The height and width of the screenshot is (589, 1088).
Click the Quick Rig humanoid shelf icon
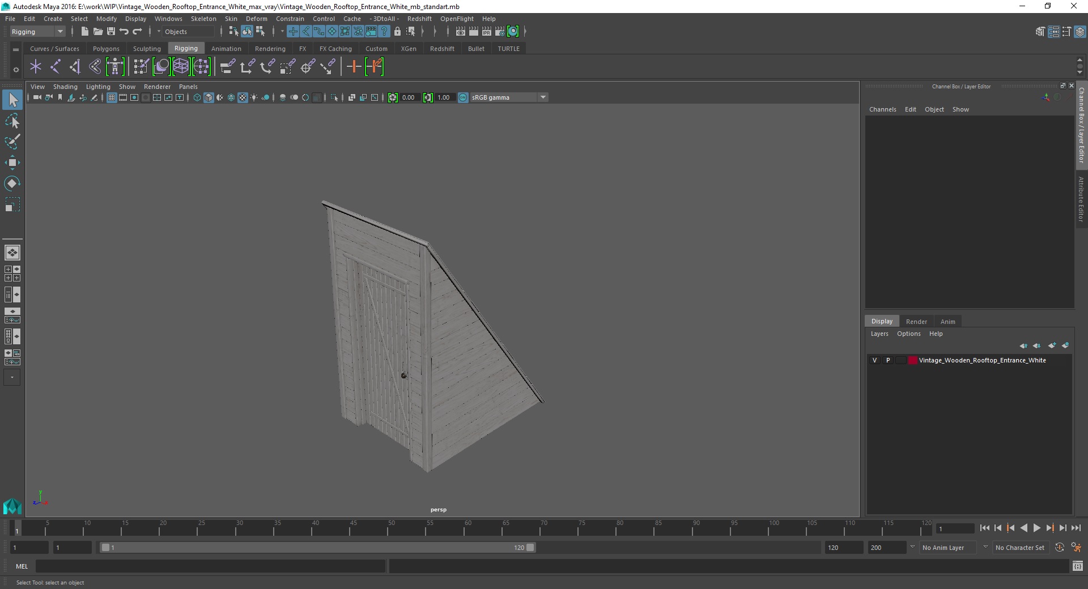[115, 67]
